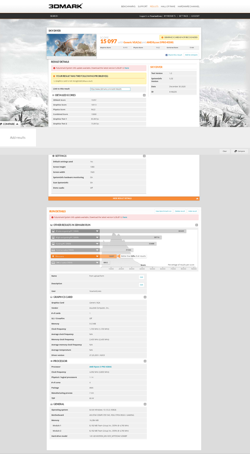The width and height of the screenshot is (250, 454).
Task: Collapse the Processor section
Action: (145, 361)
